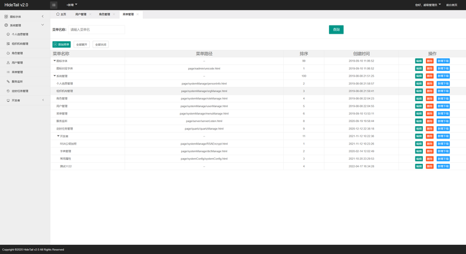Click the 系统管理 gear icon in sidebar
The width and height of the screenshot is (466, 254).
point(6,25)
